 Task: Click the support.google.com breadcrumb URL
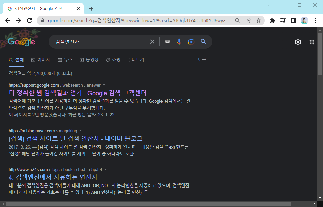[x=55, y=85]
